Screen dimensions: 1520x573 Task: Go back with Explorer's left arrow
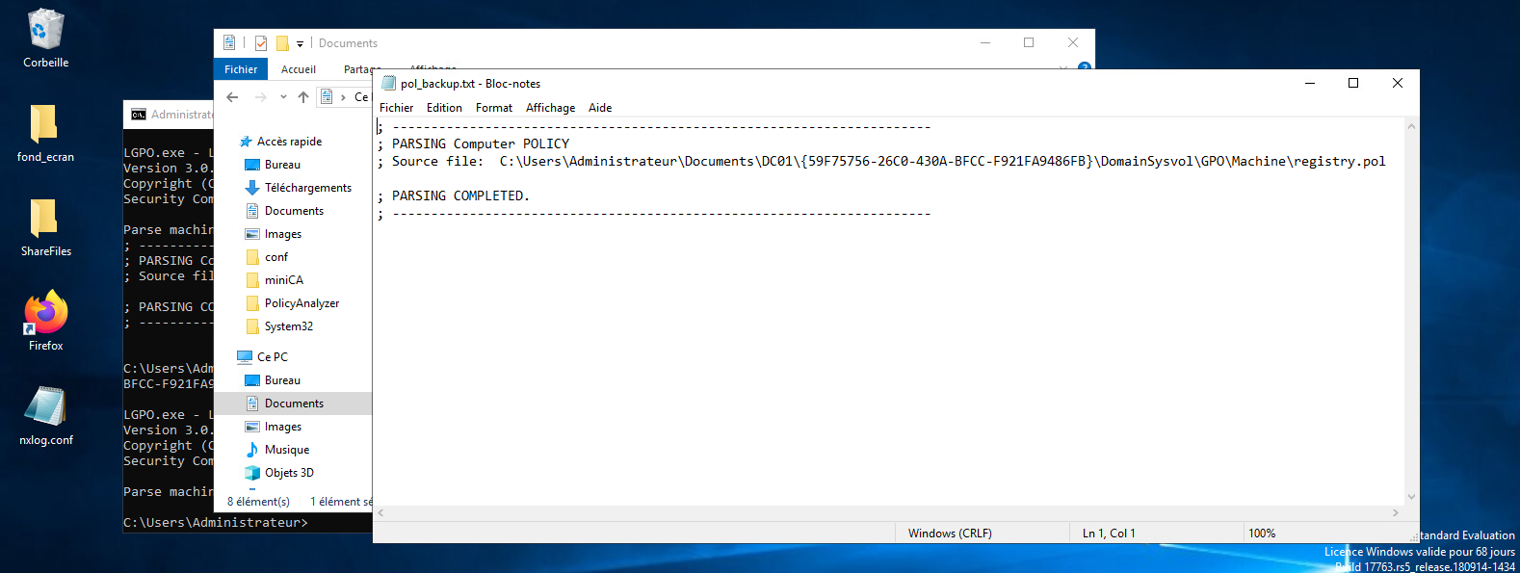tap(232, 97)
